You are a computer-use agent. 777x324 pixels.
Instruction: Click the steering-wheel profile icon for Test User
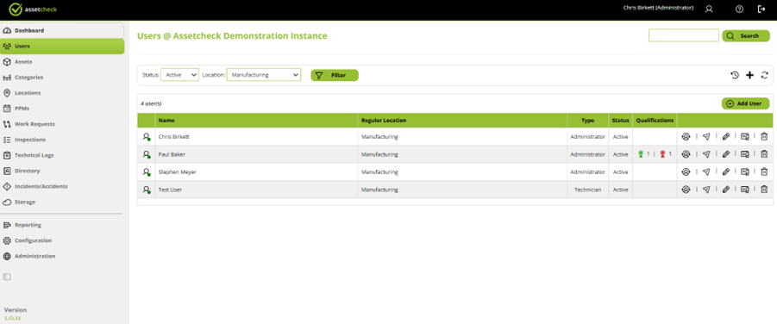(686, 190)
